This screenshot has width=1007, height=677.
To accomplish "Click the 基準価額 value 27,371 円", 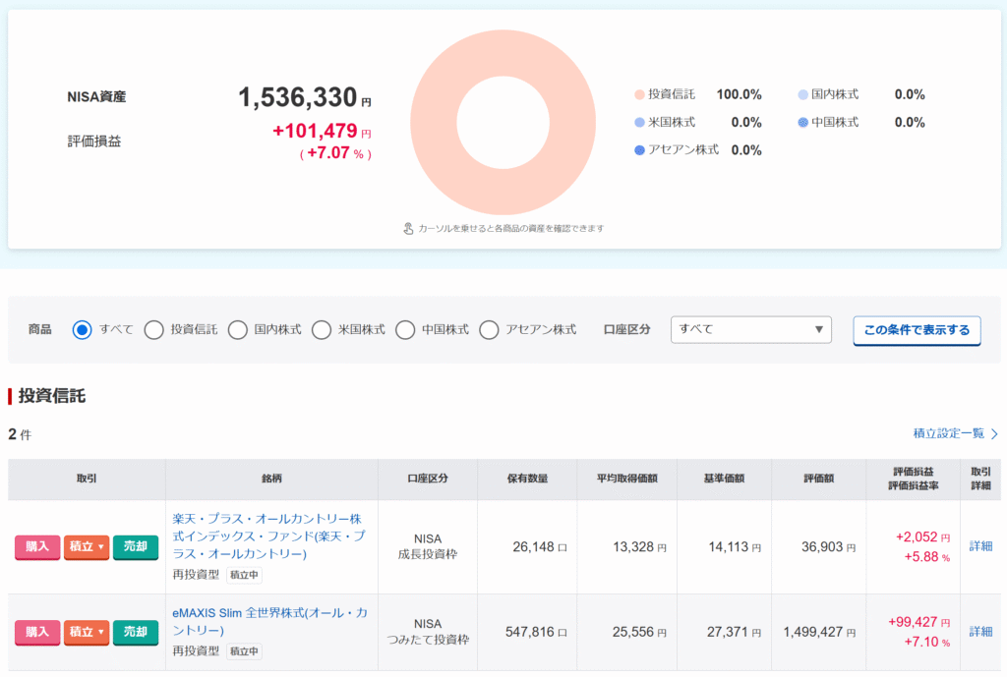I will pyautogui.click(x=734, y=632).
